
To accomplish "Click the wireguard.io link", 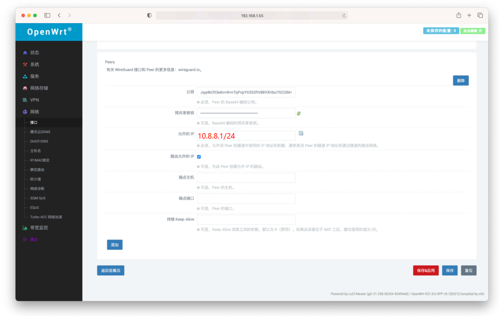I will (189, 70).
